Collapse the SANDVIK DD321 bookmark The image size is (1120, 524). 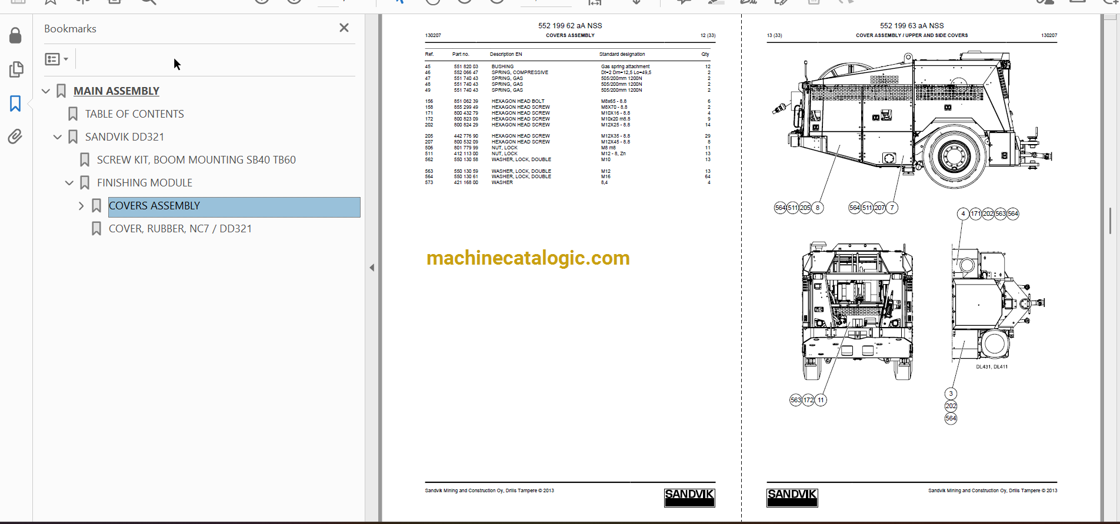click(58, 137)
